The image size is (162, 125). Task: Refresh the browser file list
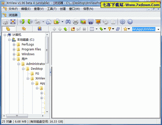pos(118,29)
